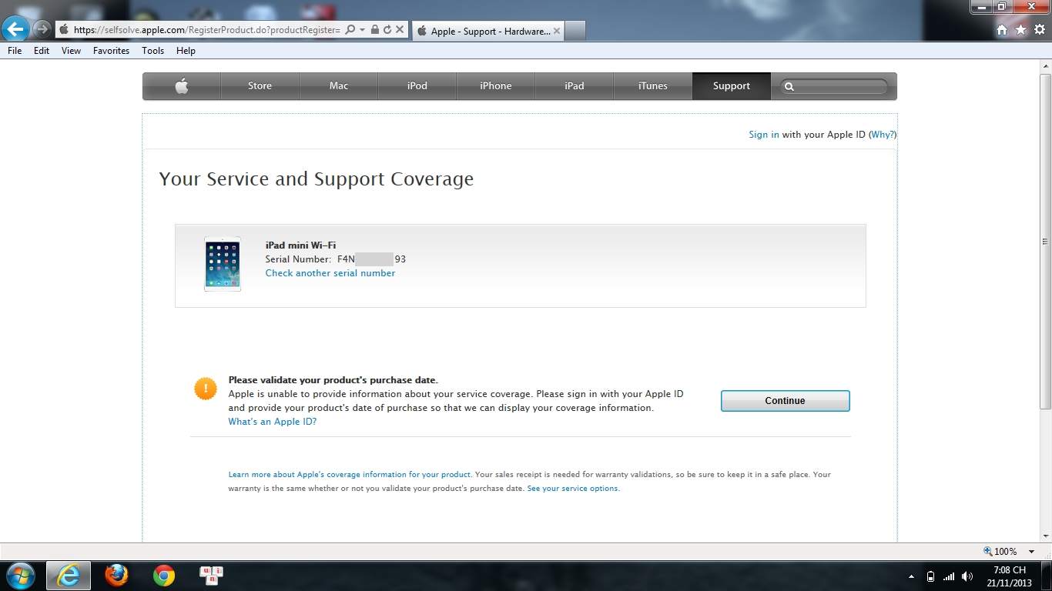
Task: Go to the iPod section
Action: point(417,86)
